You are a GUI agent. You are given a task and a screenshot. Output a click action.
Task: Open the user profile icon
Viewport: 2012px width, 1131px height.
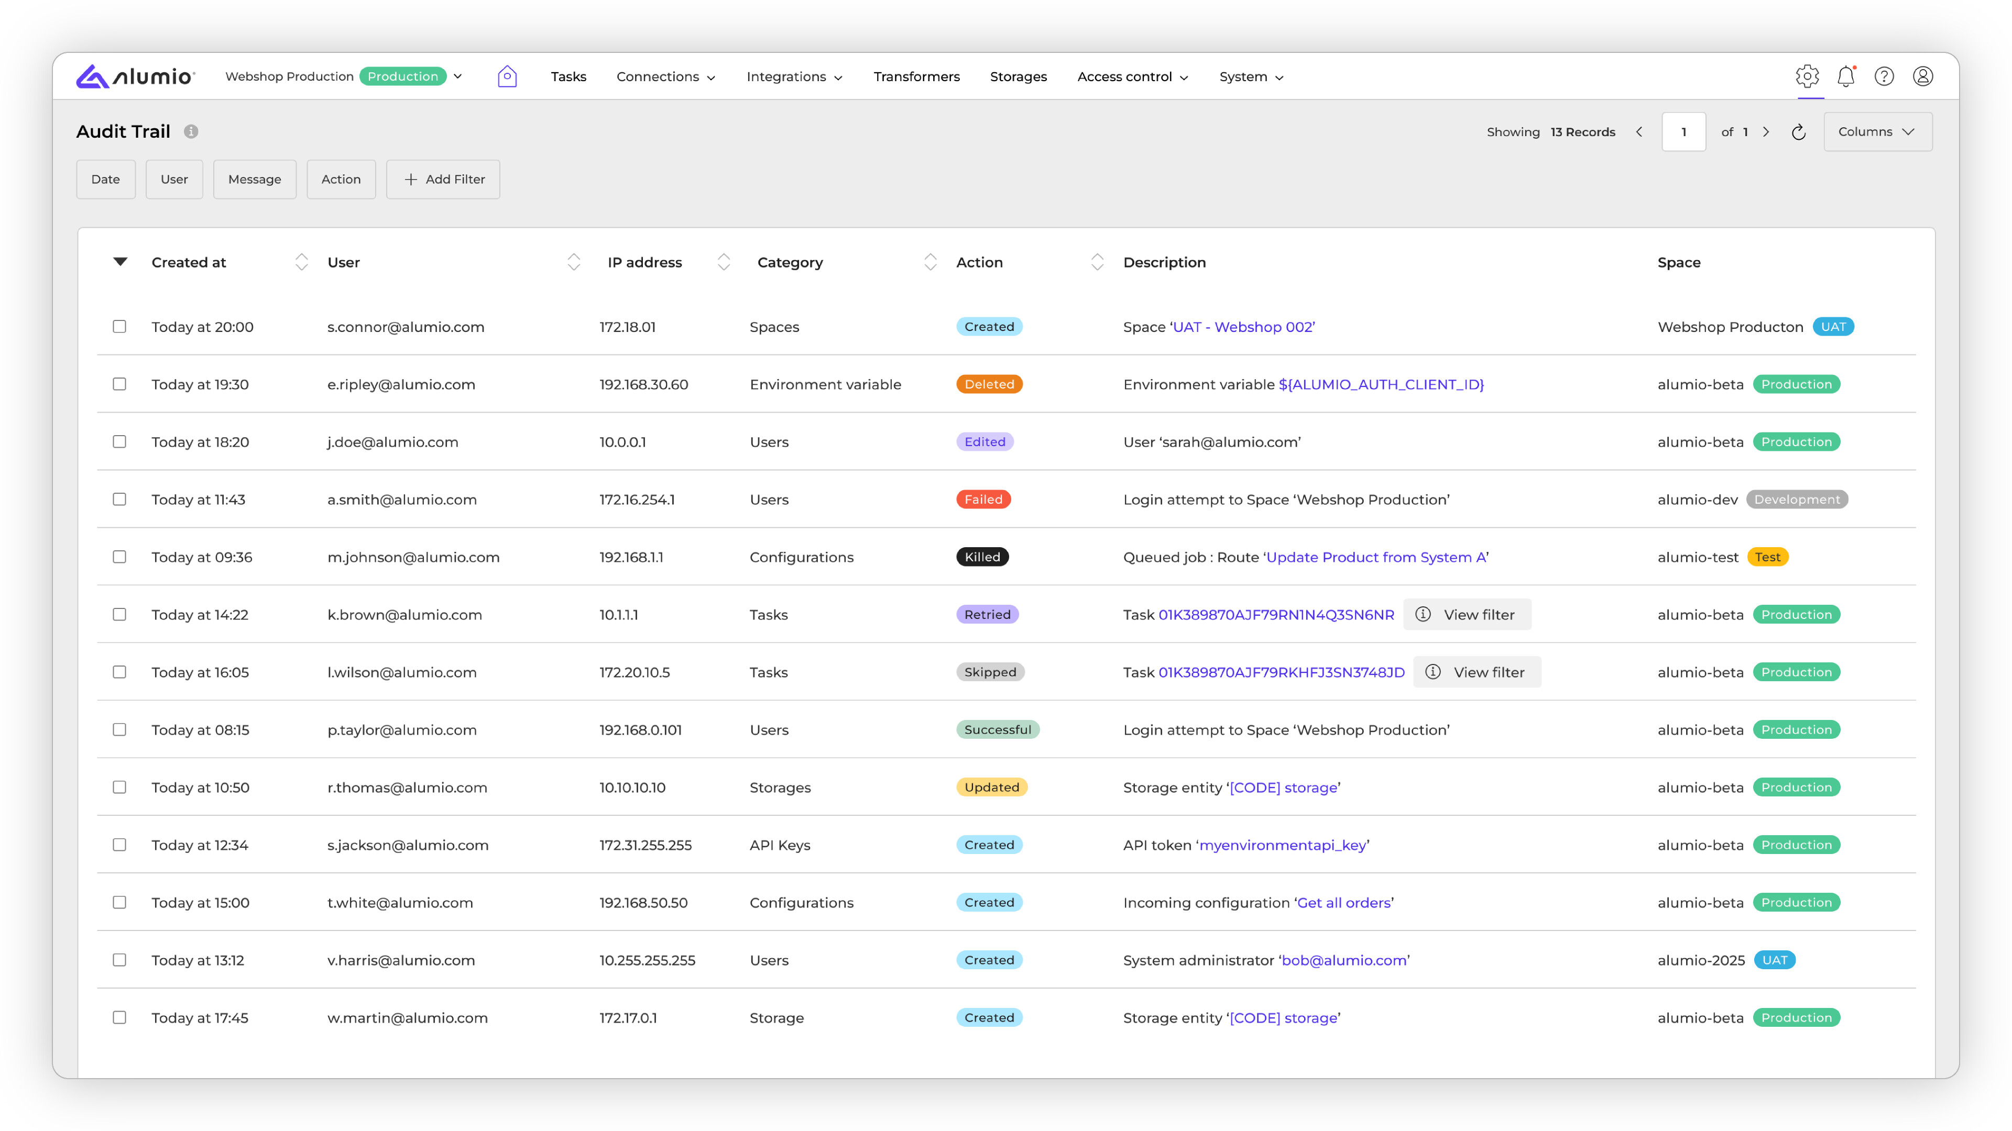click(x=1922, y=76)
